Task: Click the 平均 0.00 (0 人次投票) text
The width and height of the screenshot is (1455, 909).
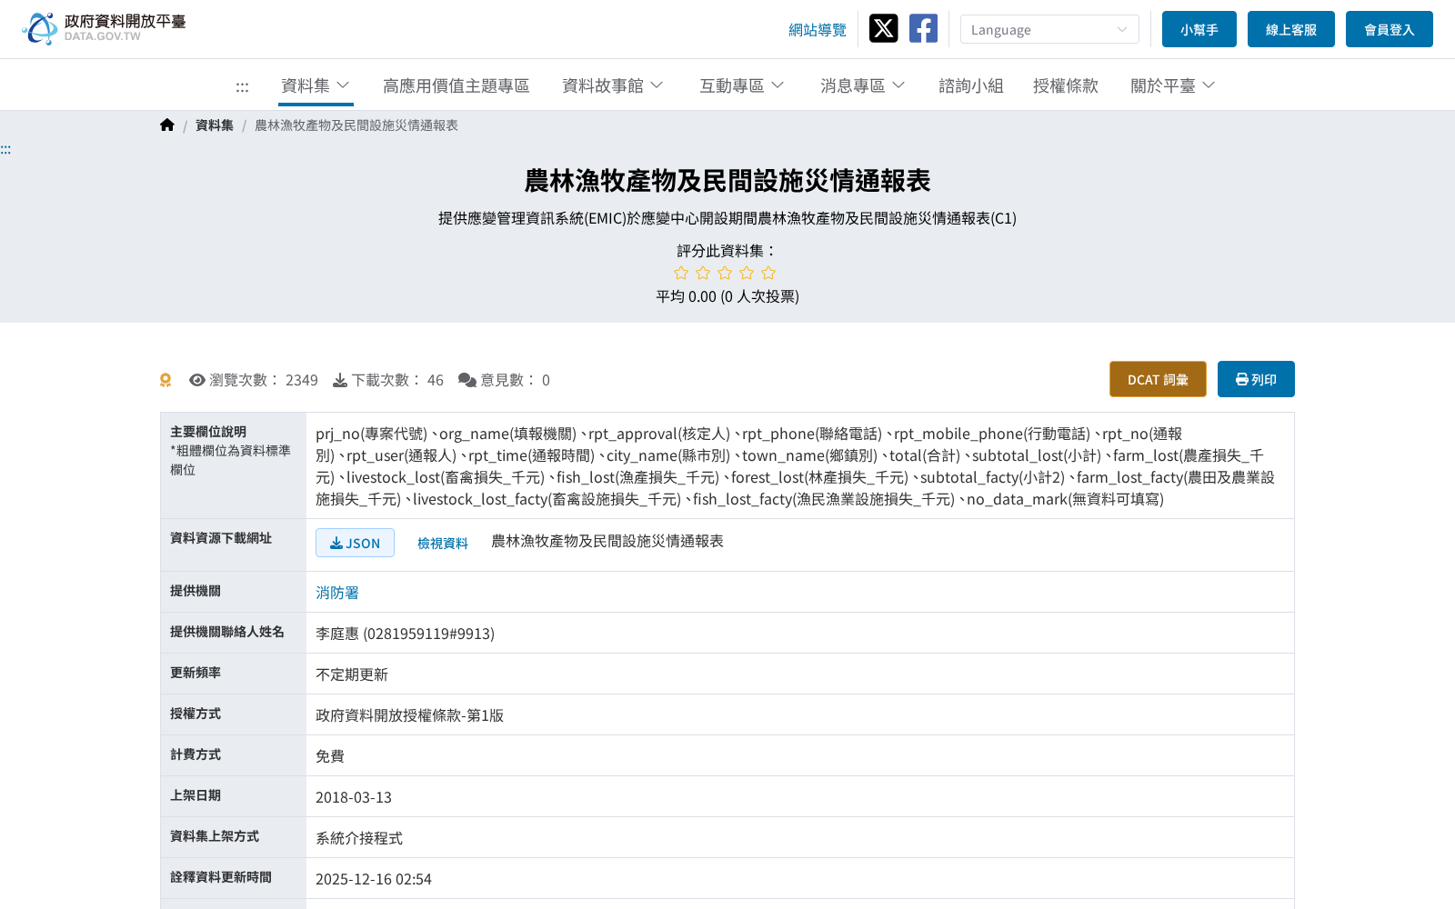Action: [x=727, y=296]
